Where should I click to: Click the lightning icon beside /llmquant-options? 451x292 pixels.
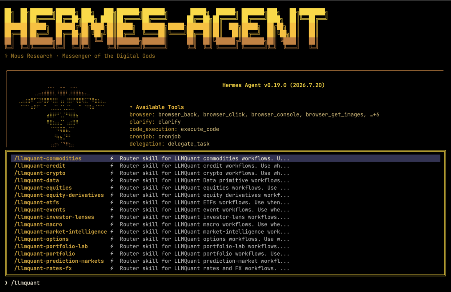click(112, 239)
